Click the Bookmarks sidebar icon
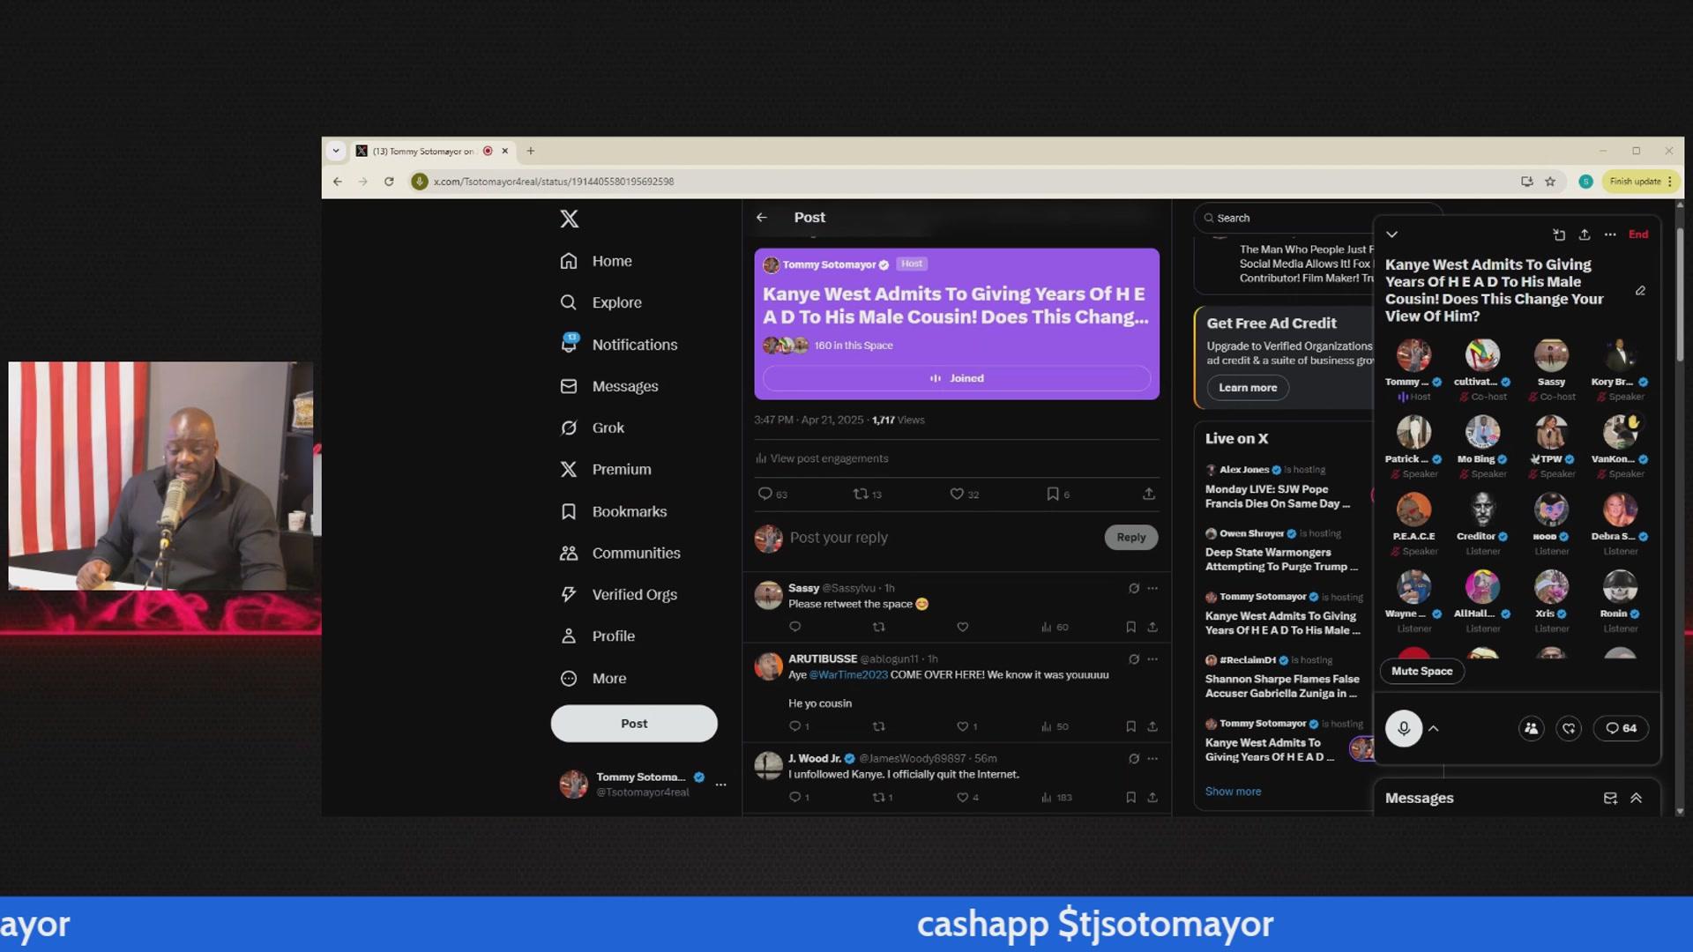The image size is (1693, 952). pos(569,511)
